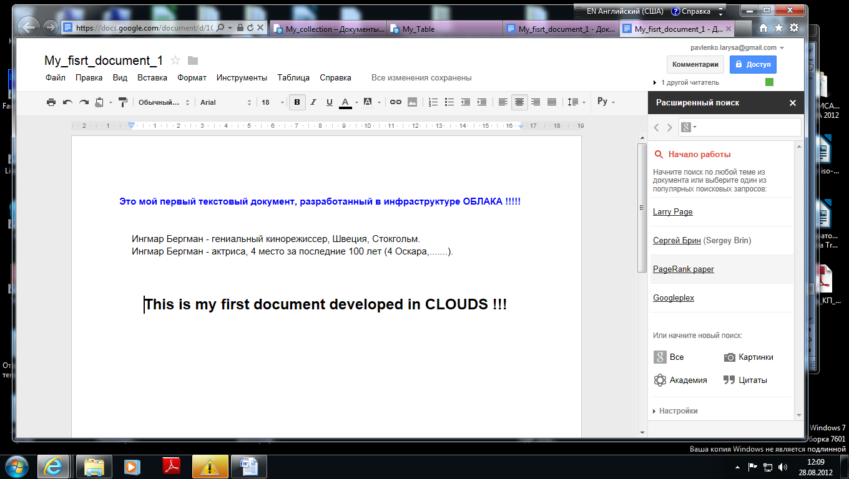The width and height of the screenshot is (849, 479).
Task: Click the insert image icon
Action: (x=412, y=102)
